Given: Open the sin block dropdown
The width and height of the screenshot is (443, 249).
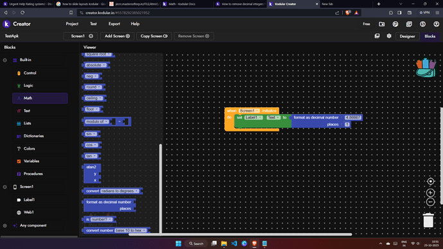Looking at the screenshot, I should (91, 134).
